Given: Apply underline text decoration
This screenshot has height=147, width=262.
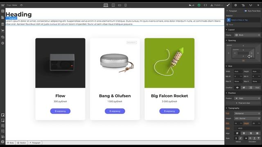Looking at the screenshot, I should tap(254, 138).
